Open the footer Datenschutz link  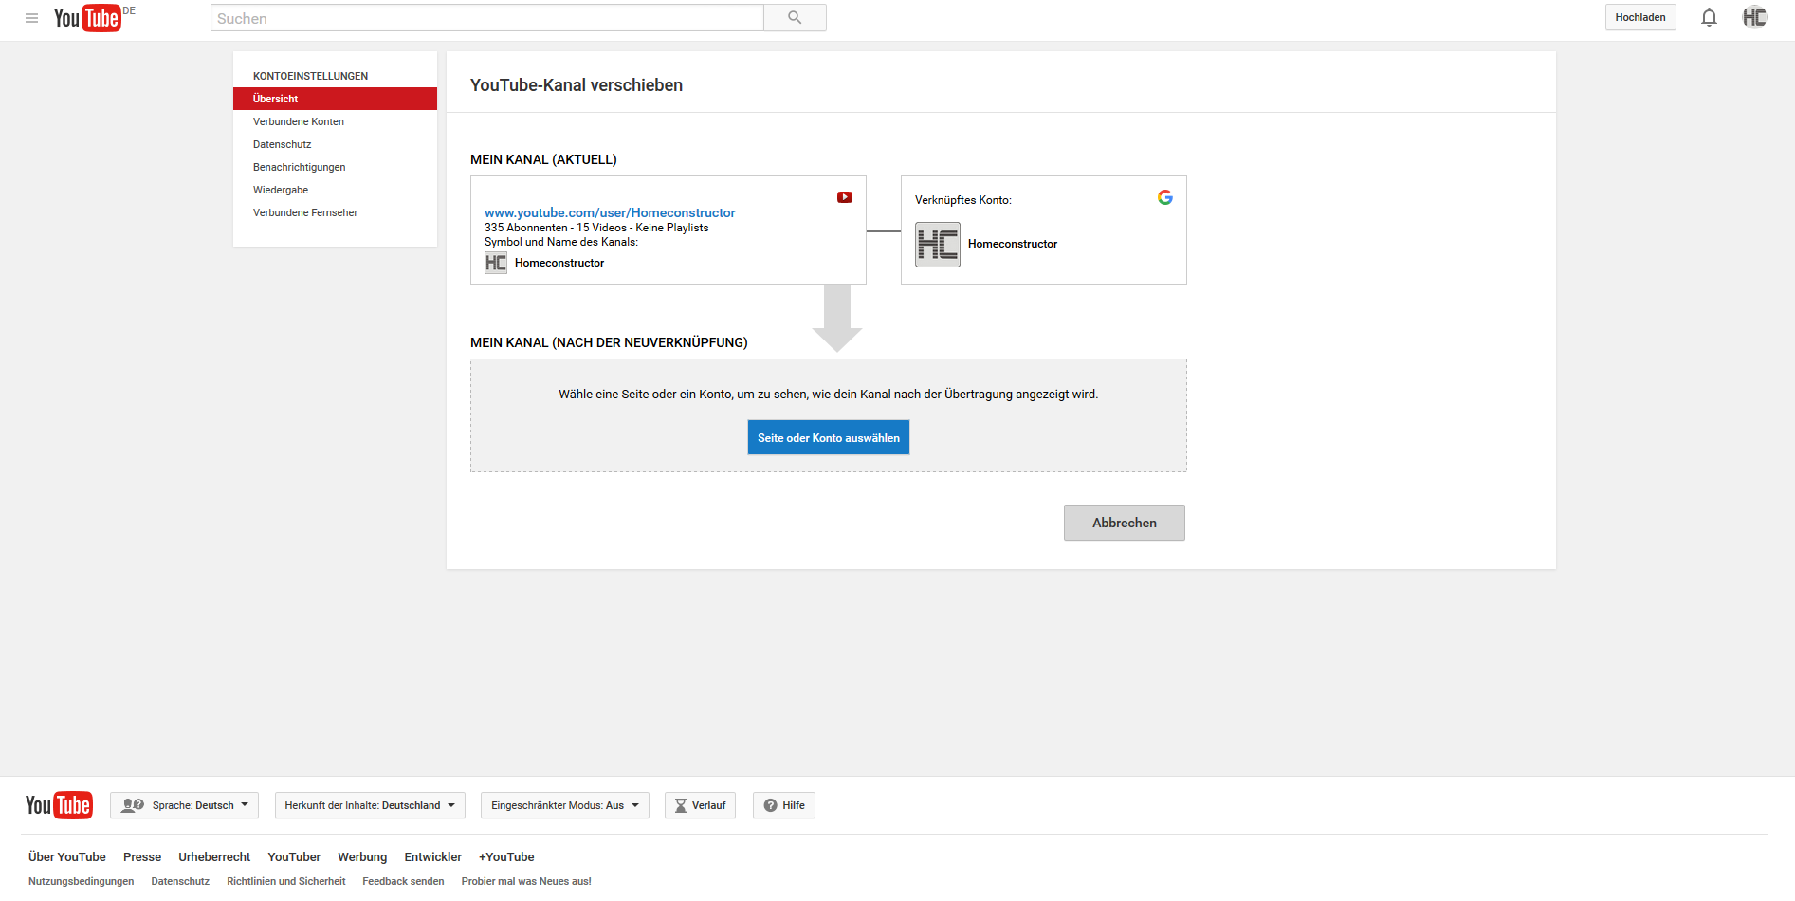(180, 881)
